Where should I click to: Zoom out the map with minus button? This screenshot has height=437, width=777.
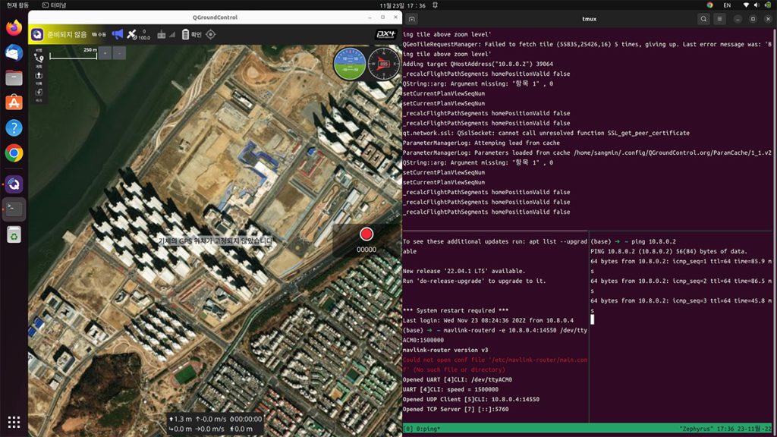coord(119,53)
